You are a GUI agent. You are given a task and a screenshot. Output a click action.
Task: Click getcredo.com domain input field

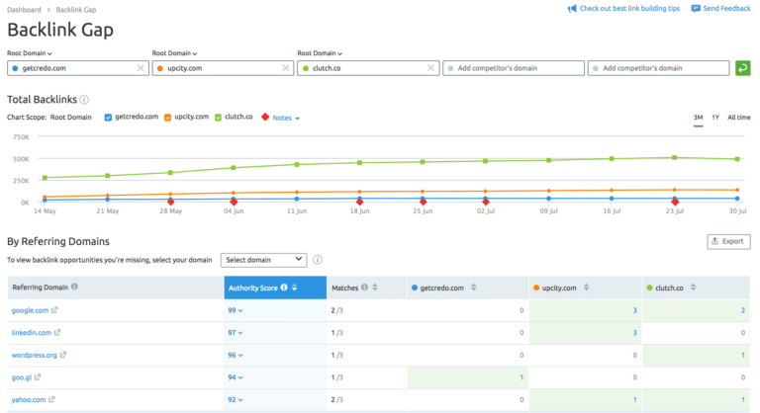77,68
